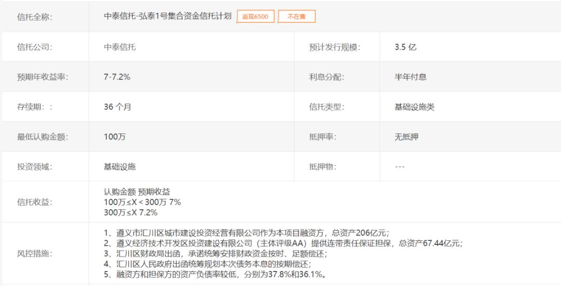Click the 无抵押 value
The height and width of the screenshot is (286, 561).
click(x=406, y=137)
